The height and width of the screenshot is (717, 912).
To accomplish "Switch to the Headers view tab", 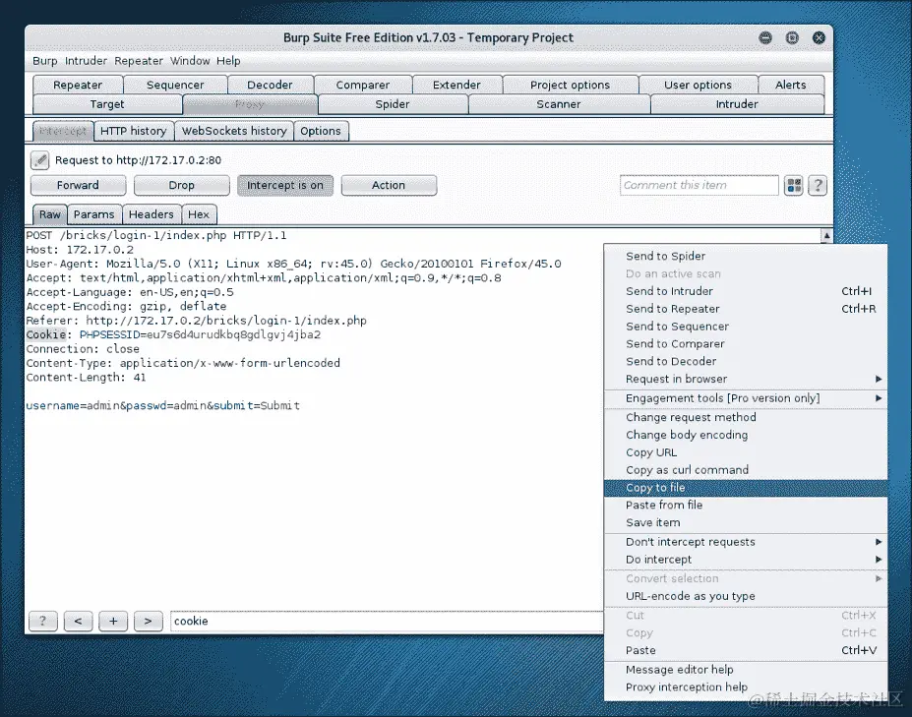I will [152, 214].
